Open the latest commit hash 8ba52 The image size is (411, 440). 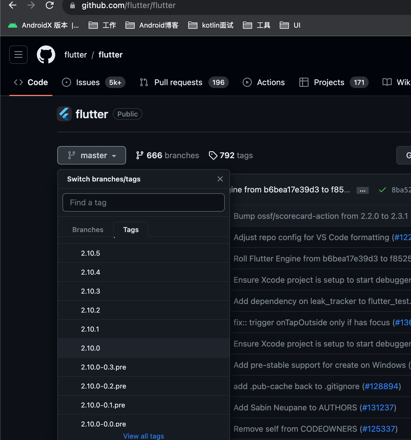[401, 190]
